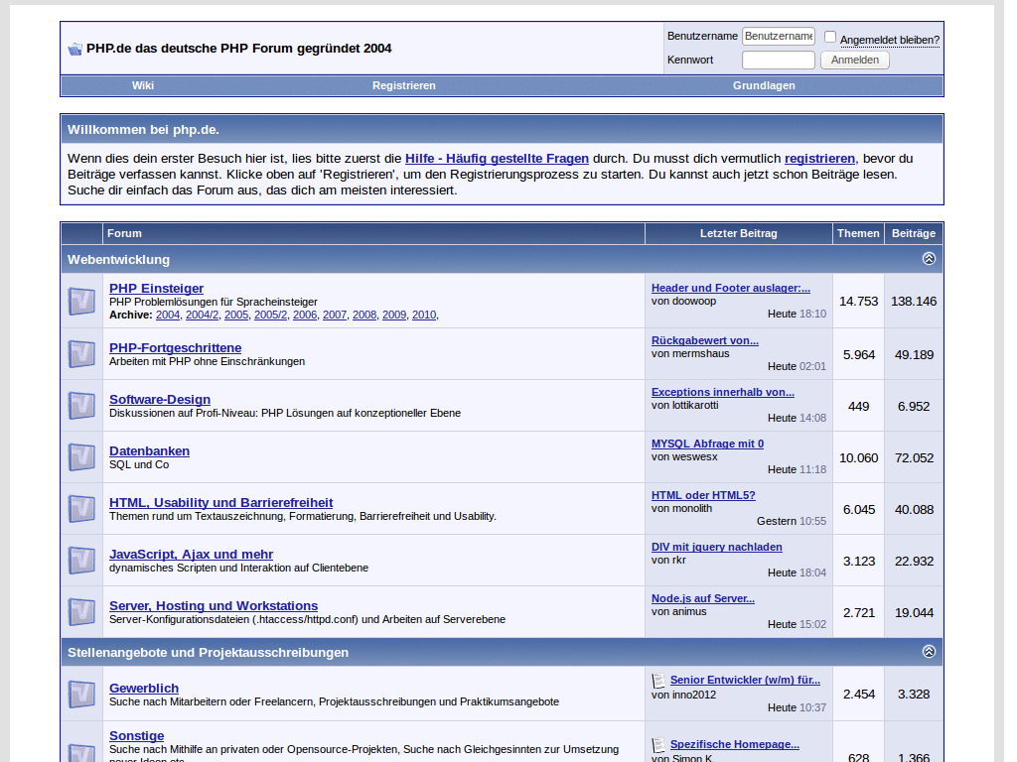Enable the Angemeldet bleiben checkbox
Screen dimensions: 1017x762
tap(829, 37)
